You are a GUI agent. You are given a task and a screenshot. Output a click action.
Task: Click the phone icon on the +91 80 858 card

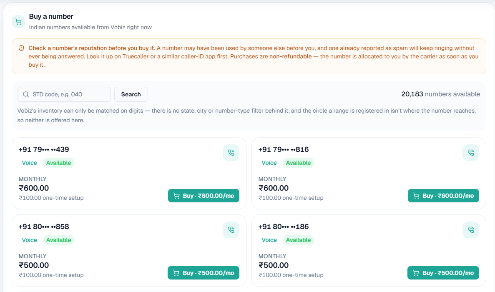coord(231,230)
